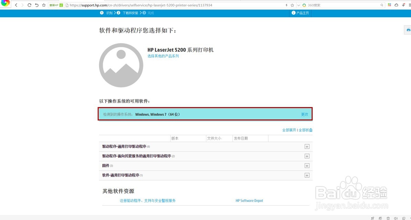Click the bookmark star beside the undo arrow

coord(44,5)
